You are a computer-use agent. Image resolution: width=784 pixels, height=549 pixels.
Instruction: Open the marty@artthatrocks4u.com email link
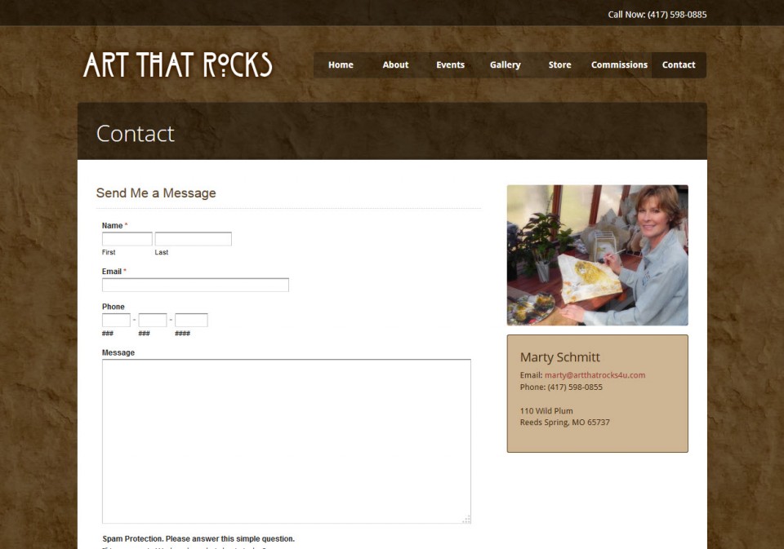click(x=595, y=375)
